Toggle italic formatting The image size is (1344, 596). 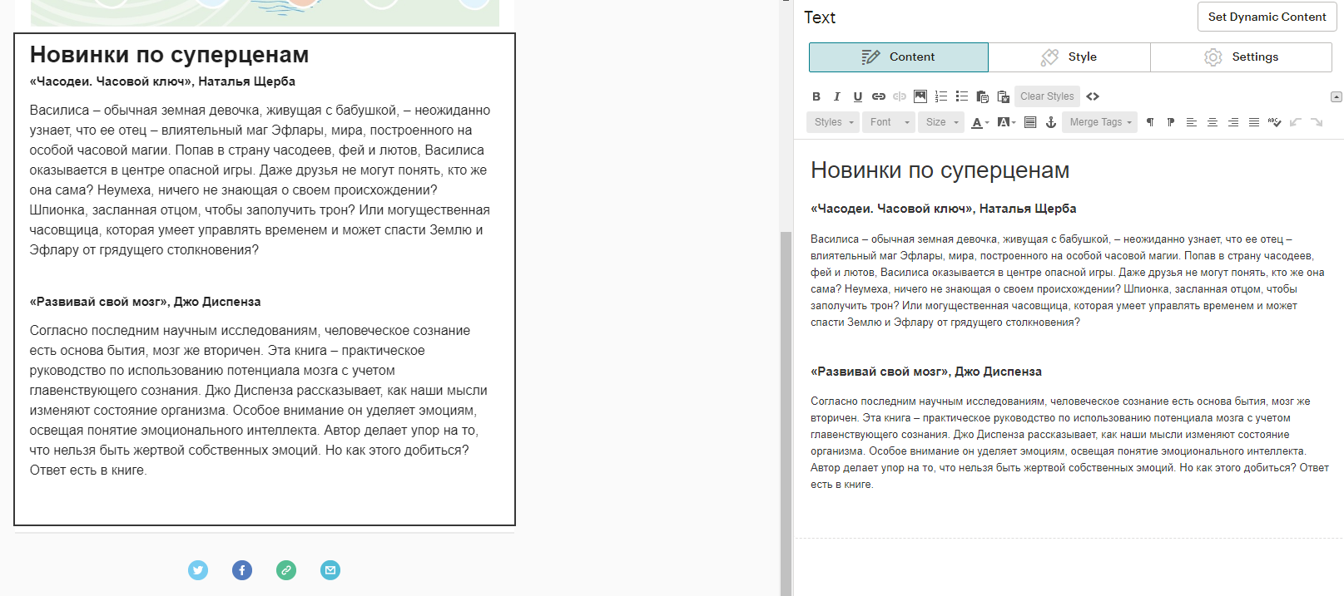[x=837, y=96]
